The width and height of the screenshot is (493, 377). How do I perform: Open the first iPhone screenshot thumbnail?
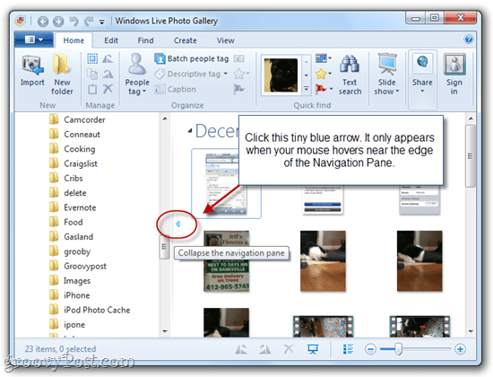[226, 183]
